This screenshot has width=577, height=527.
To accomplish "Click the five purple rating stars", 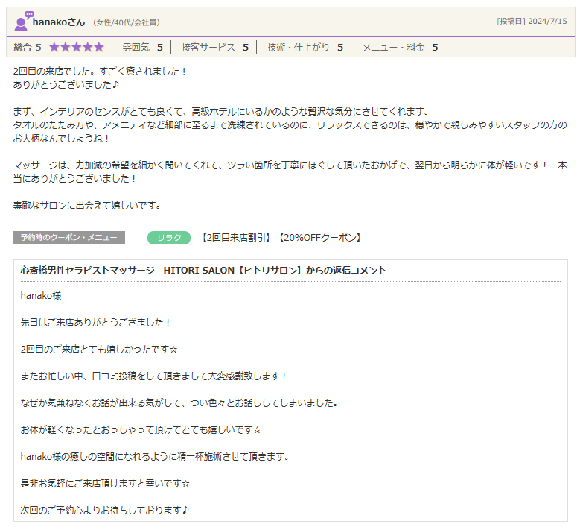I will click(77, 47).
